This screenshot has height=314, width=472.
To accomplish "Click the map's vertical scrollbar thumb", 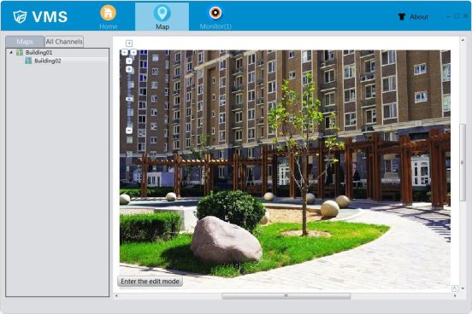I will click(x=463, y=163).
